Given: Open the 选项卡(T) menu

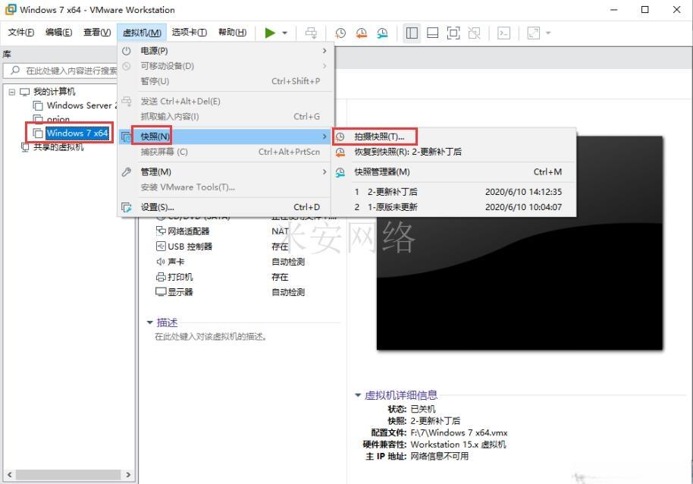Looking at the screenshot, I should tap(189, 33).
